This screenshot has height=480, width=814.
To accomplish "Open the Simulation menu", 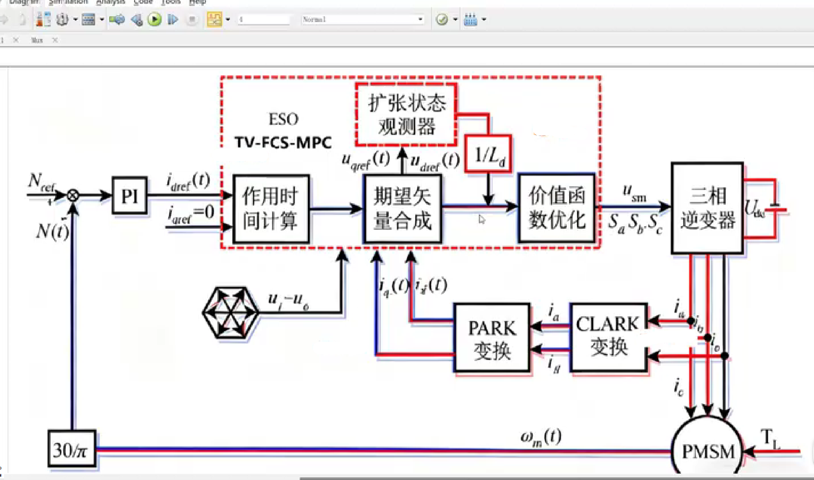I will [x=68, y=2].
